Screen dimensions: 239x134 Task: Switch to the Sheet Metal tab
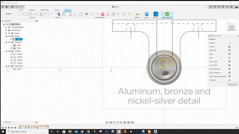click(x=45, y=10)
